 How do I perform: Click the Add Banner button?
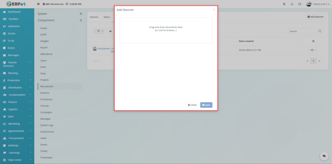pyautogui.click(x=315, y=17)
